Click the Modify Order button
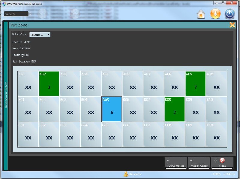This screenshot has width=240, height=179. coord(199,163)
